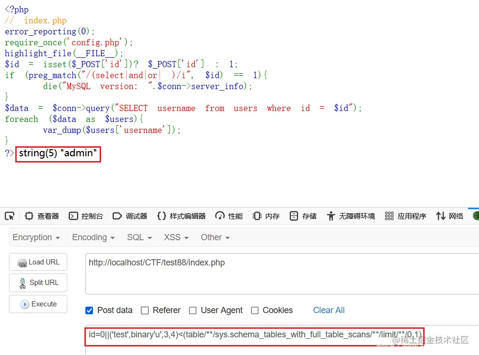
Task: Expand the Encryption dropdown menu
Action: 36,237
